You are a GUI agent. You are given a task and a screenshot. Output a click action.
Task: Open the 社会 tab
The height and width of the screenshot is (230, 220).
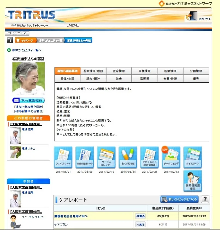[119, 79]
